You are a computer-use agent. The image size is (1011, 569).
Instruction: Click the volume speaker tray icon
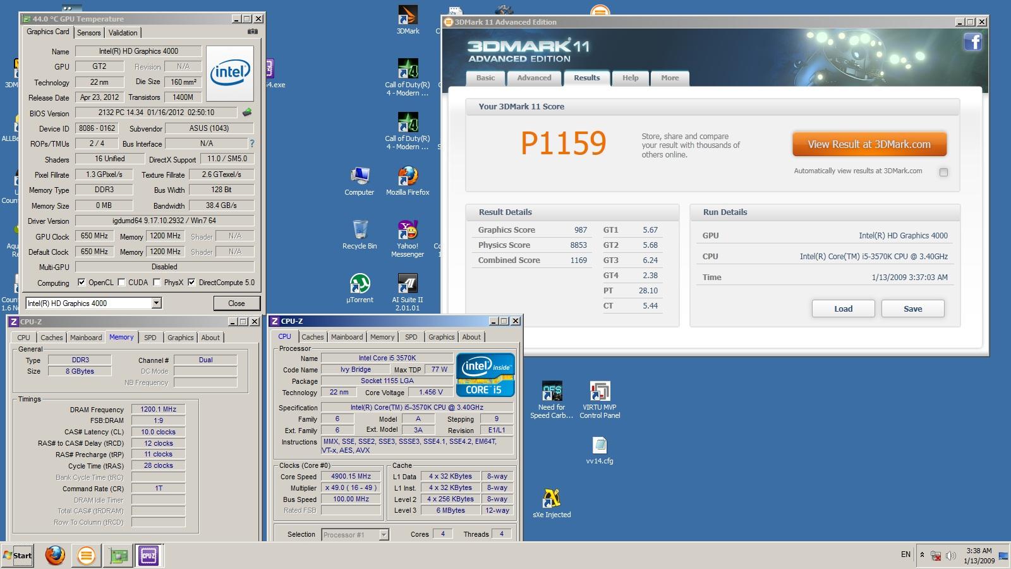click(951, 556)
